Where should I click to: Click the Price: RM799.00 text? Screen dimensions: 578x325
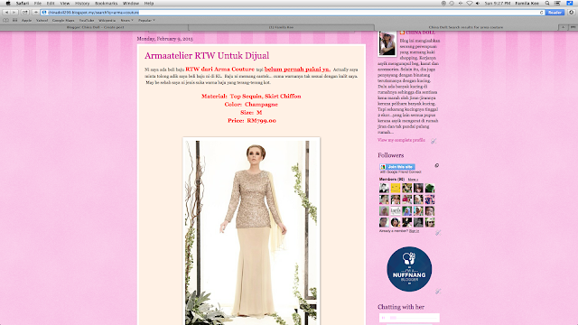(x=252, y=120)
